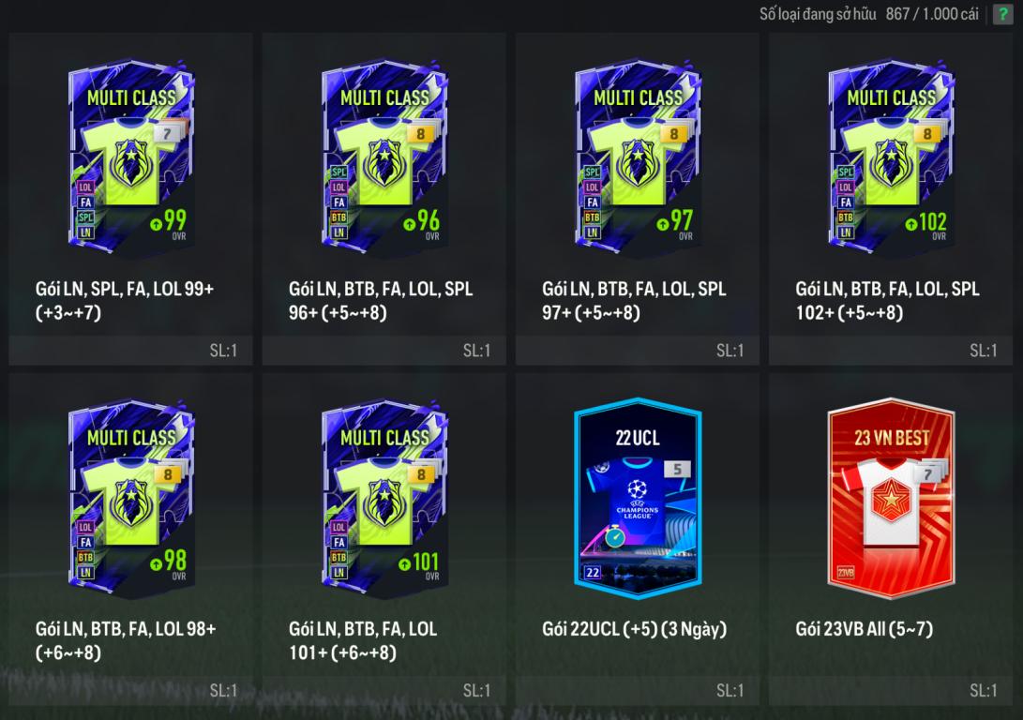Click the 23 VN BEST red pack card
The width and height of the screenshot is (1023, 720).
click(891, 498)
